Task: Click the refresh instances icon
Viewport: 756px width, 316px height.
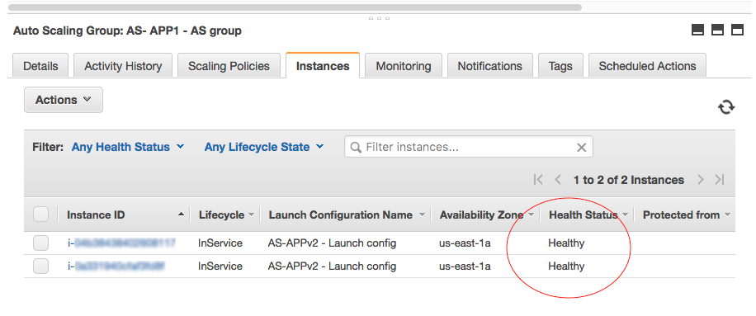Action: (726, 107)
